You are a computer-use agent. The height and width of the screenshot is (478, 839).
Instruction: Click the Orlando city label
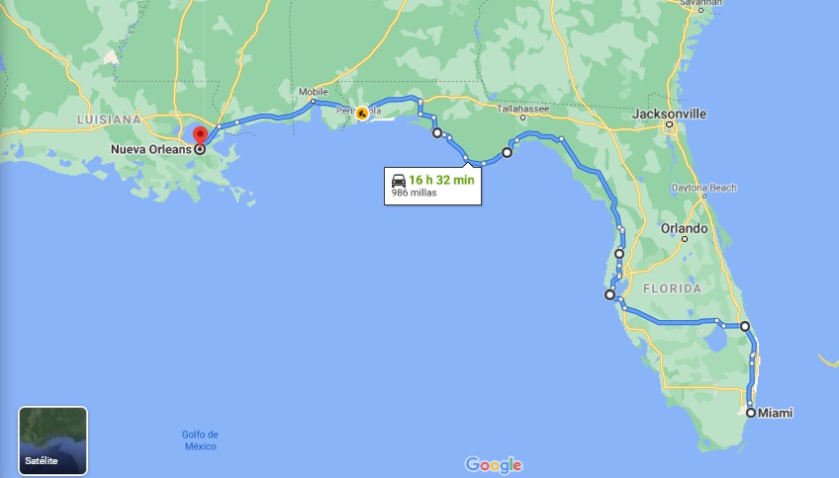(x=684, y=228)
